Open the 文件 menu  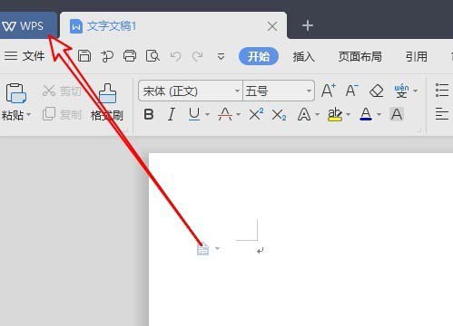[25, 56]
